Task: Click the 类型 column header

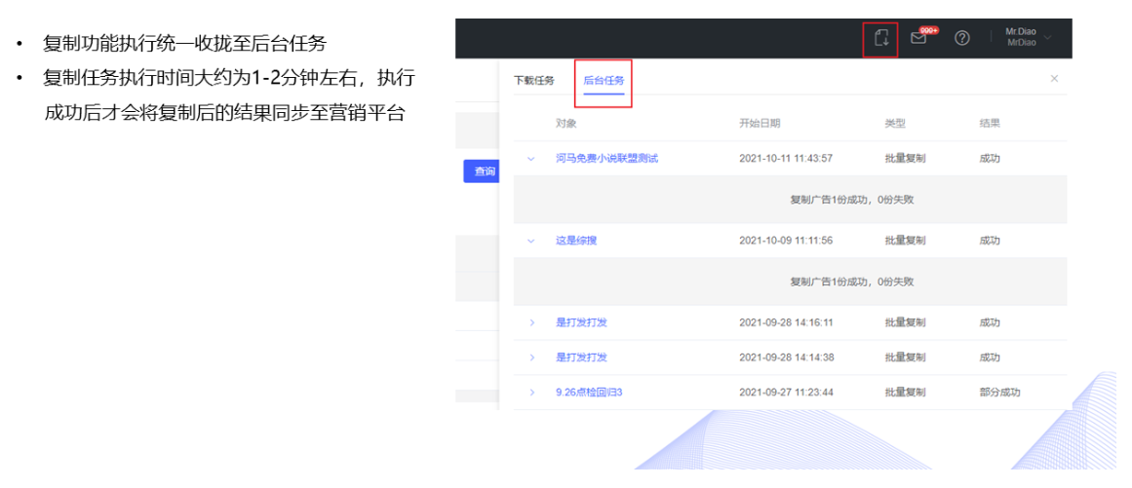Action: pos(895,124)
